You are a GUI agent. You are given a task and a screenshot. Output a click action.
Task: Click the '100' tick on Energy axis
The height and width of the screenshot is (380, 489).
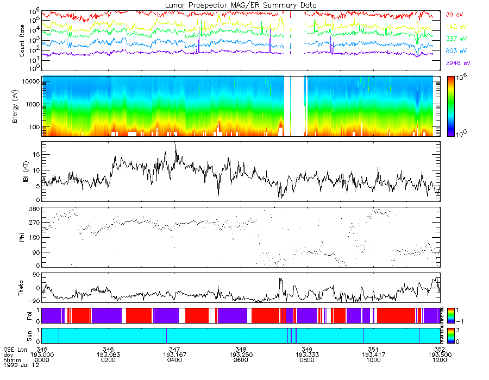point(34,128)
